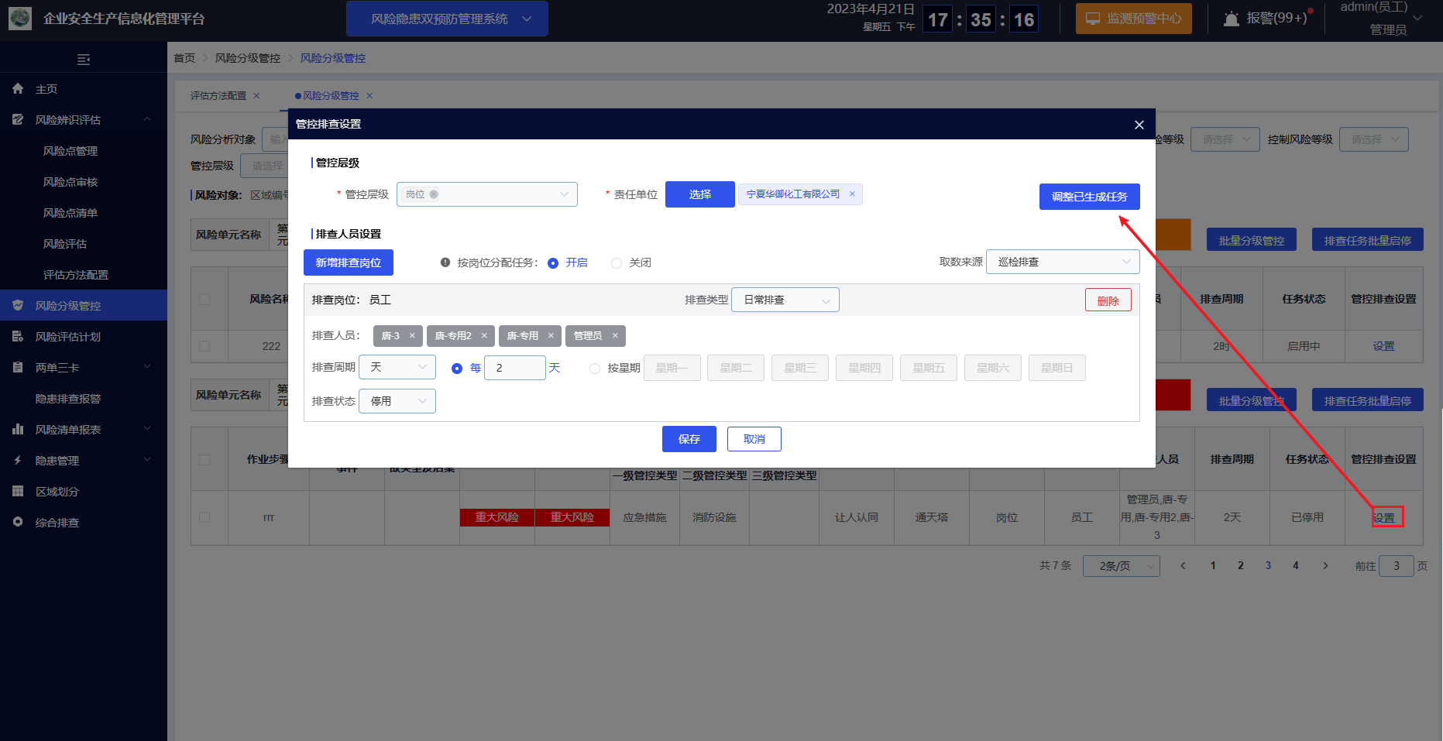Remove the 唐-专用2 inspector tag
The image size is (1443, 741).
coord(484,336)
